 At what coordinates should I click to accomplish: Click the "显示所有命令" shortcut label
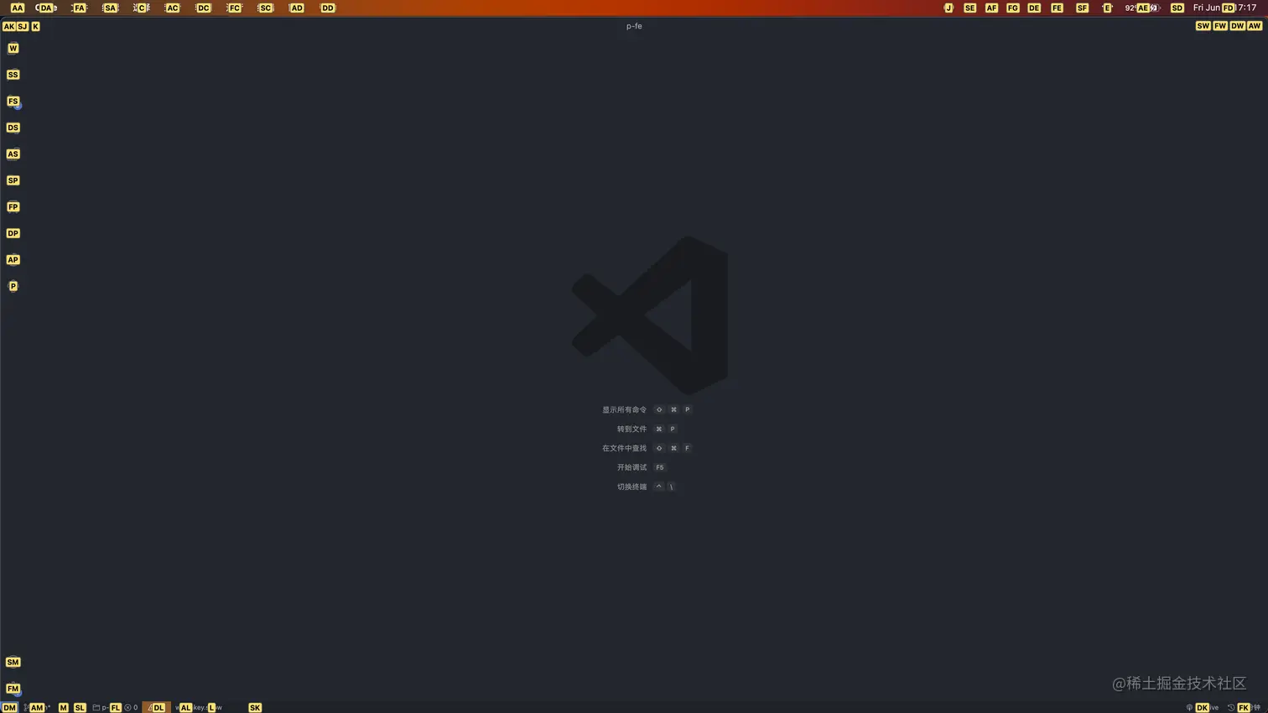pyautogui.click(x=624, y=410)
